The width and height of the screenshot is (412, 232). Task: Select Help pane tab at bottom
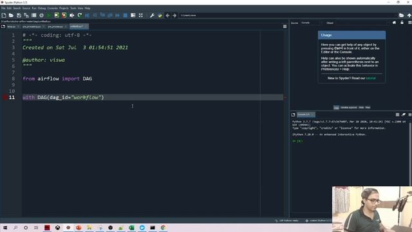pyautogui.click(x=336, y=108)
